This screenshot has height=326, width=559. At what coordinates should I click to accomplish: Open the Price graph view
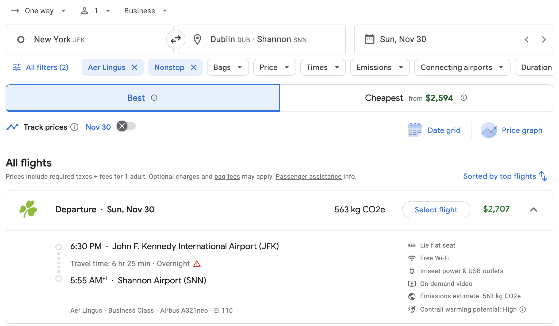click(512, 130)
